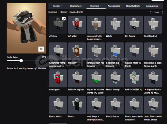The height and width of the screenshot is (124, 167).
Task: Expand the Animations dropdown arrow
Action: tap(159, 6)
